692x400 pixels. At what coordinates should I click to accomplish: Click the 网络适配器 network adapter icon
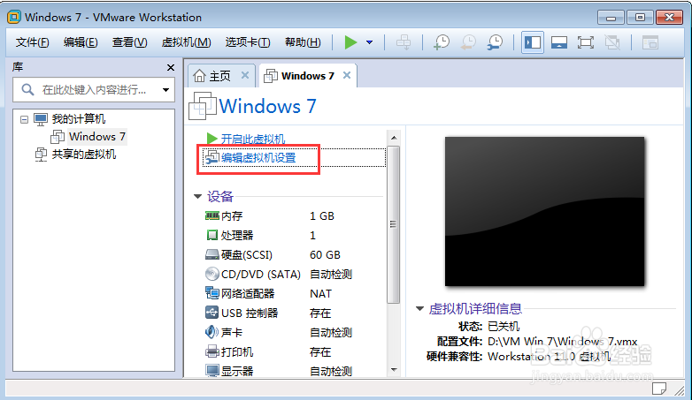click(x=211, y=292)
